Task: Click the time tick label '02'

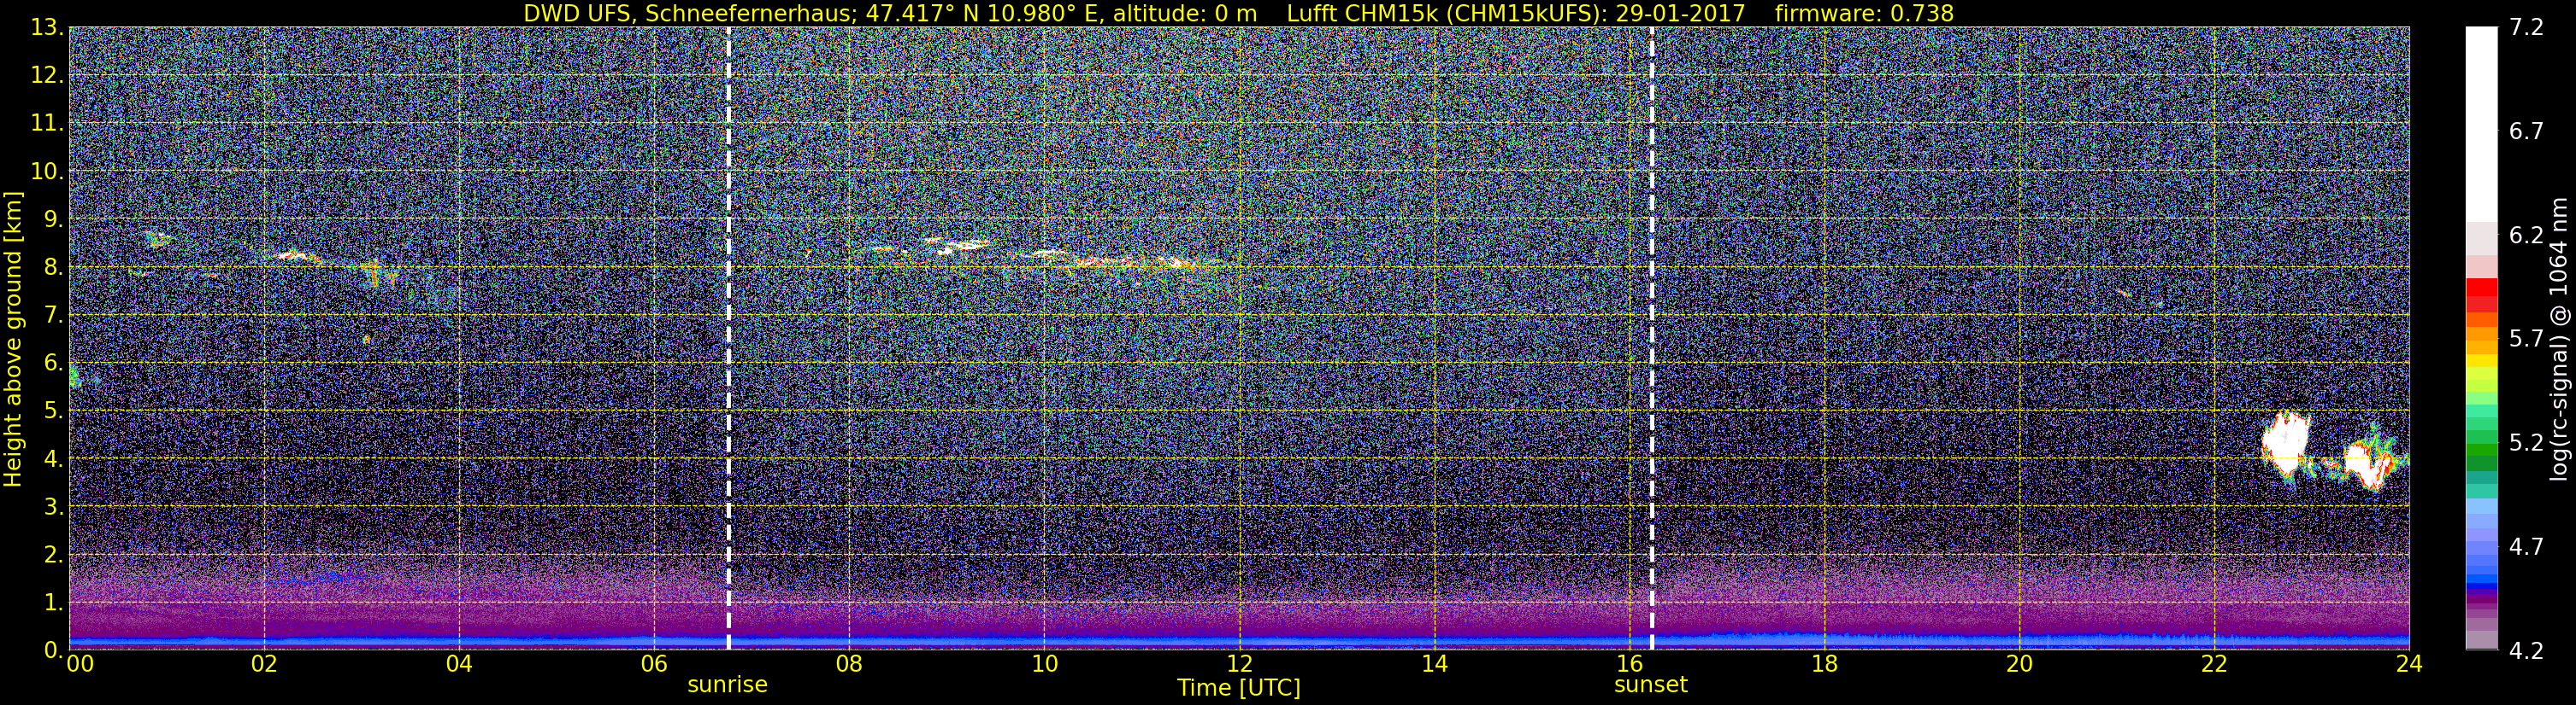Action: tap(264, 664)
